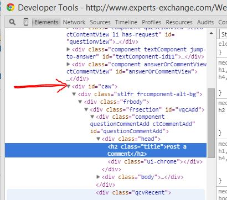Open the Profiles tab
Image resolution: width=227 pixels, height=200 pixels.
coord(151,22)
